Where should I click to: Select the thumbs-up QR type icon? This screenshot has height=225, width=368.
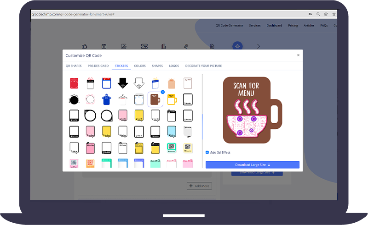tap(85, 46)
